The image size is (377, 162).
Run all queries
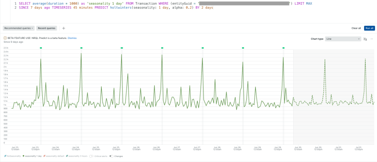click(369, 28)
